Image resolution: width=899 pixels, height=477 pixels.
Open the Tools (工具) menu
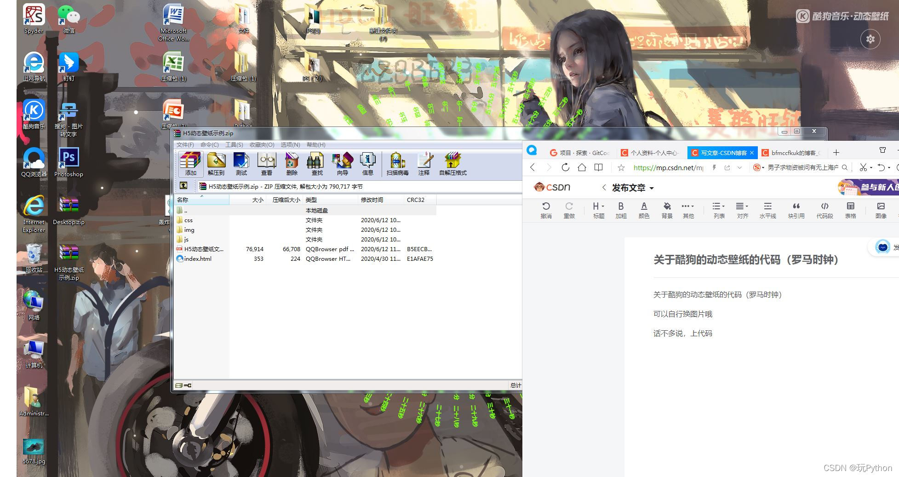pyautogui.click(x=234, y=144)
